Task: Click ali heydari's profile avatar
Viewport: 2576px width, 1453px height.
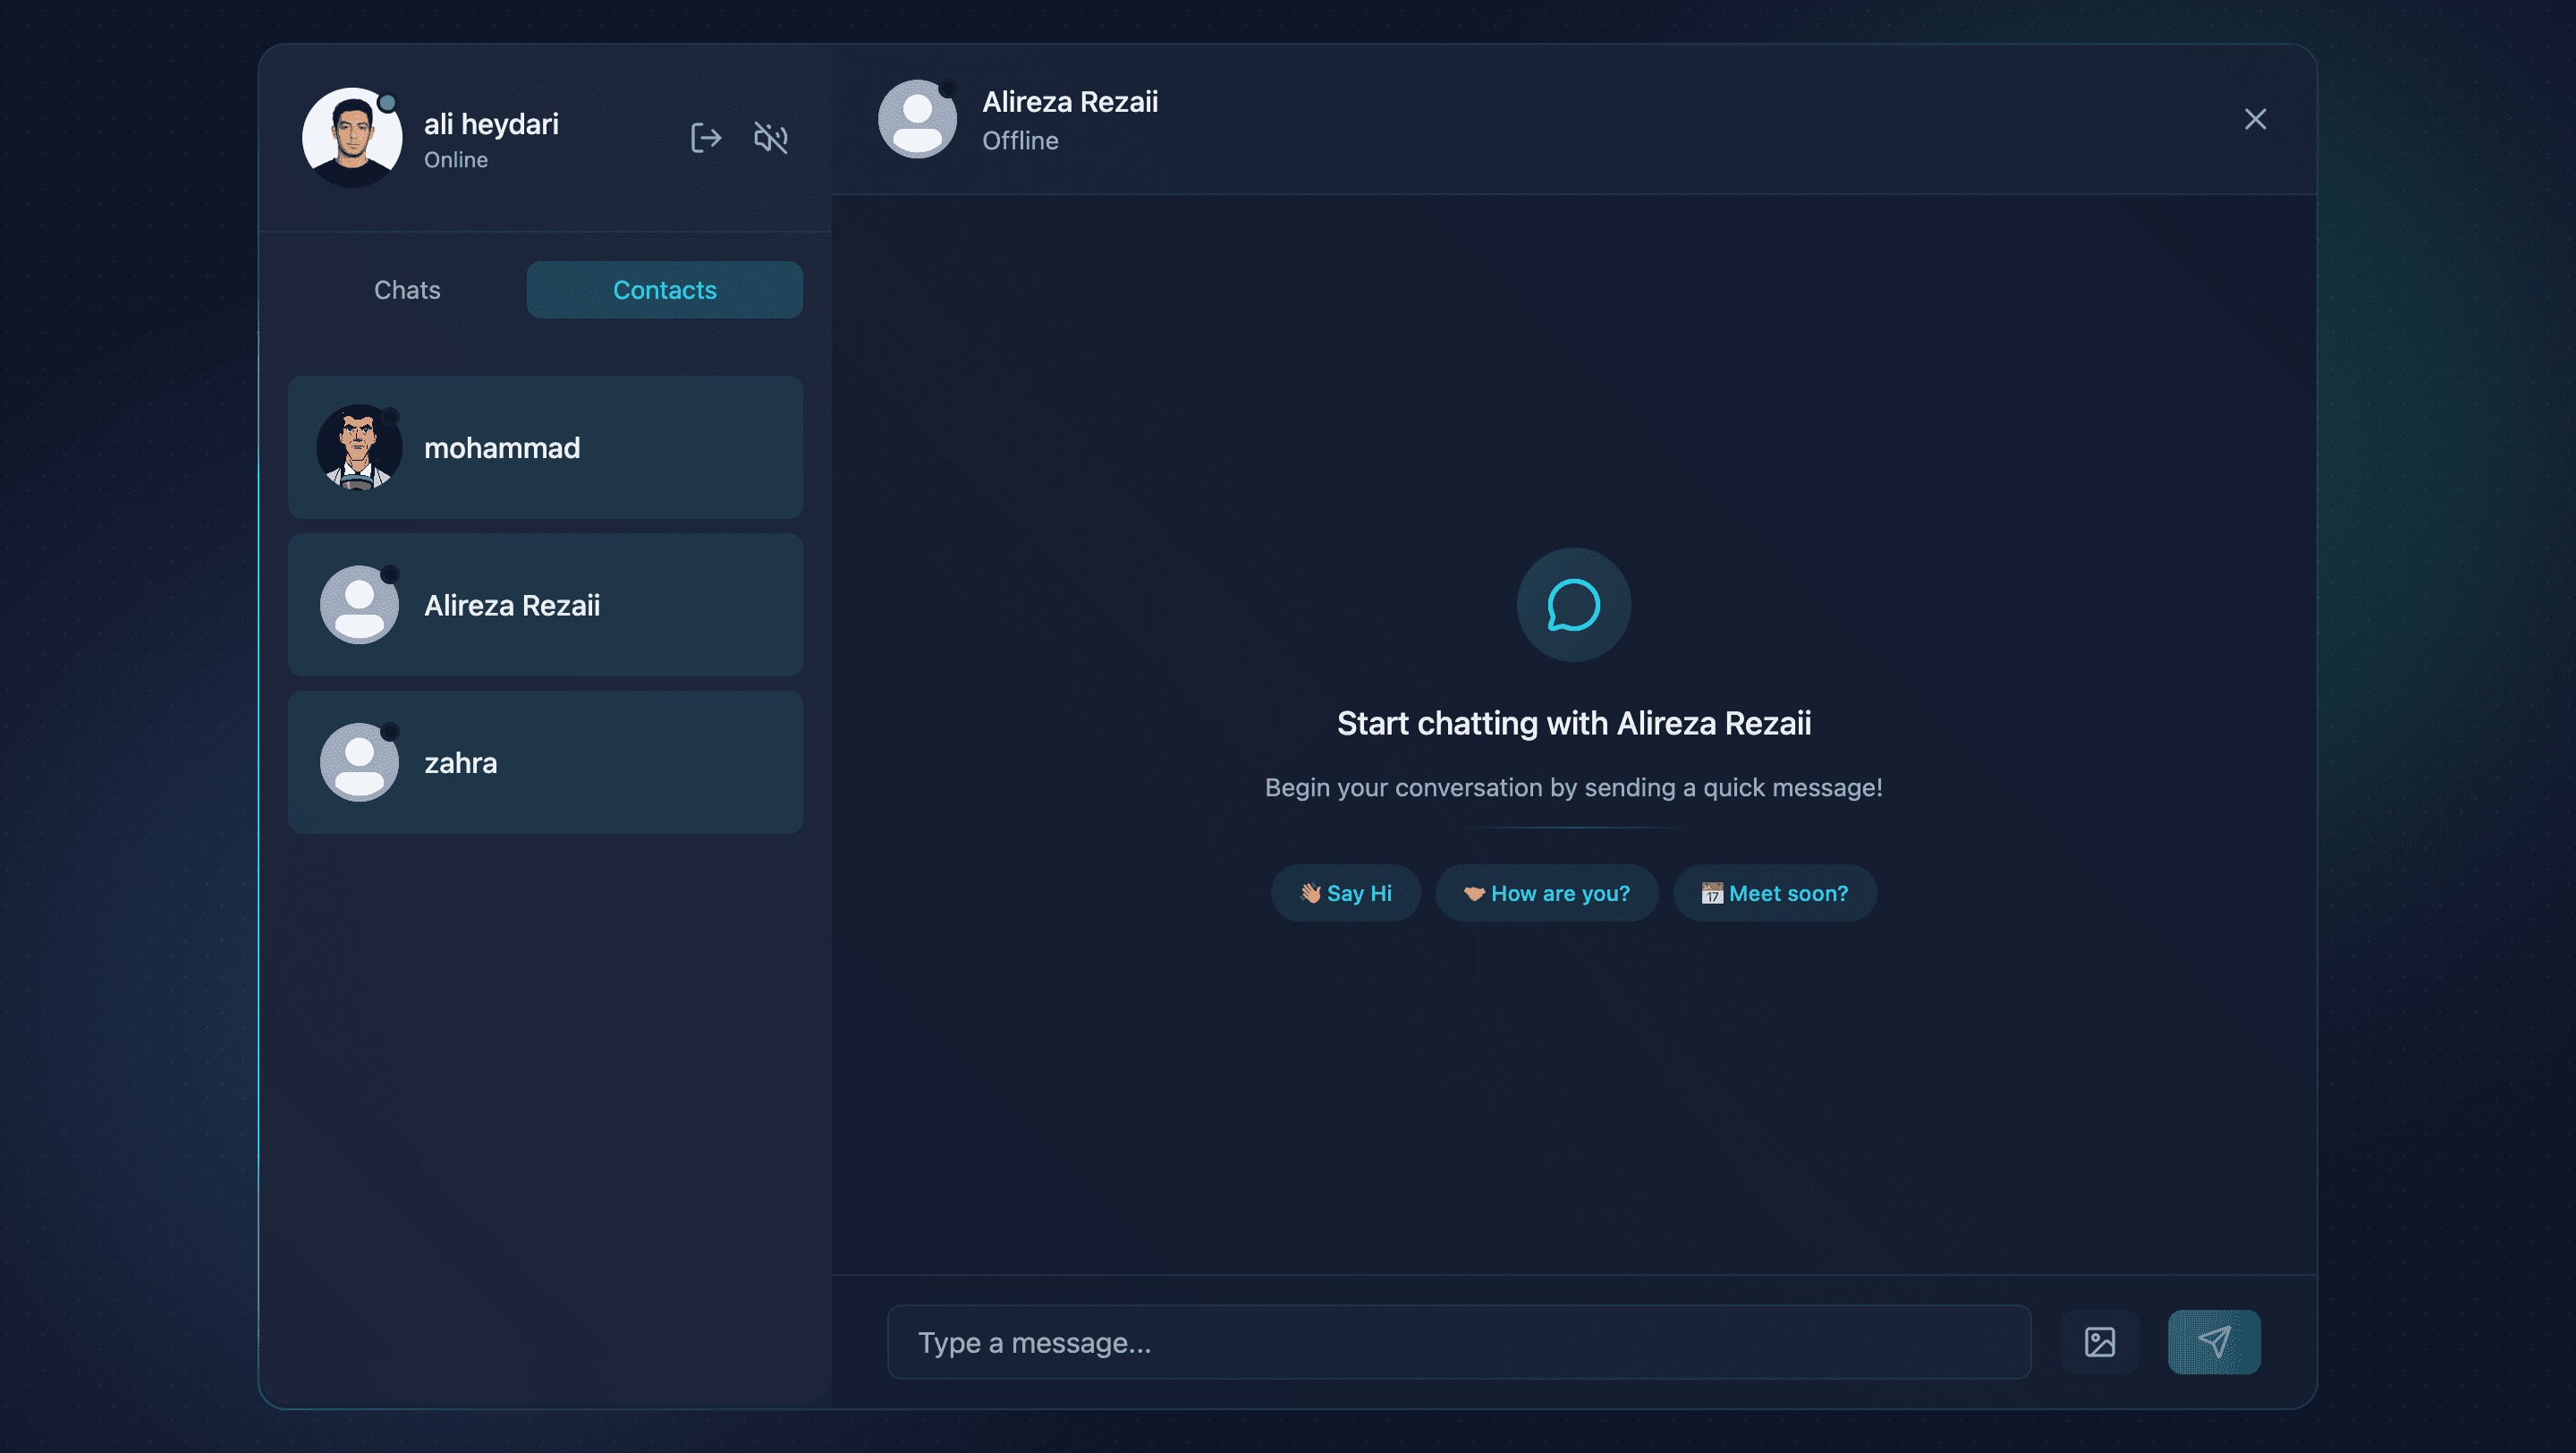Action: coord(352,137)
